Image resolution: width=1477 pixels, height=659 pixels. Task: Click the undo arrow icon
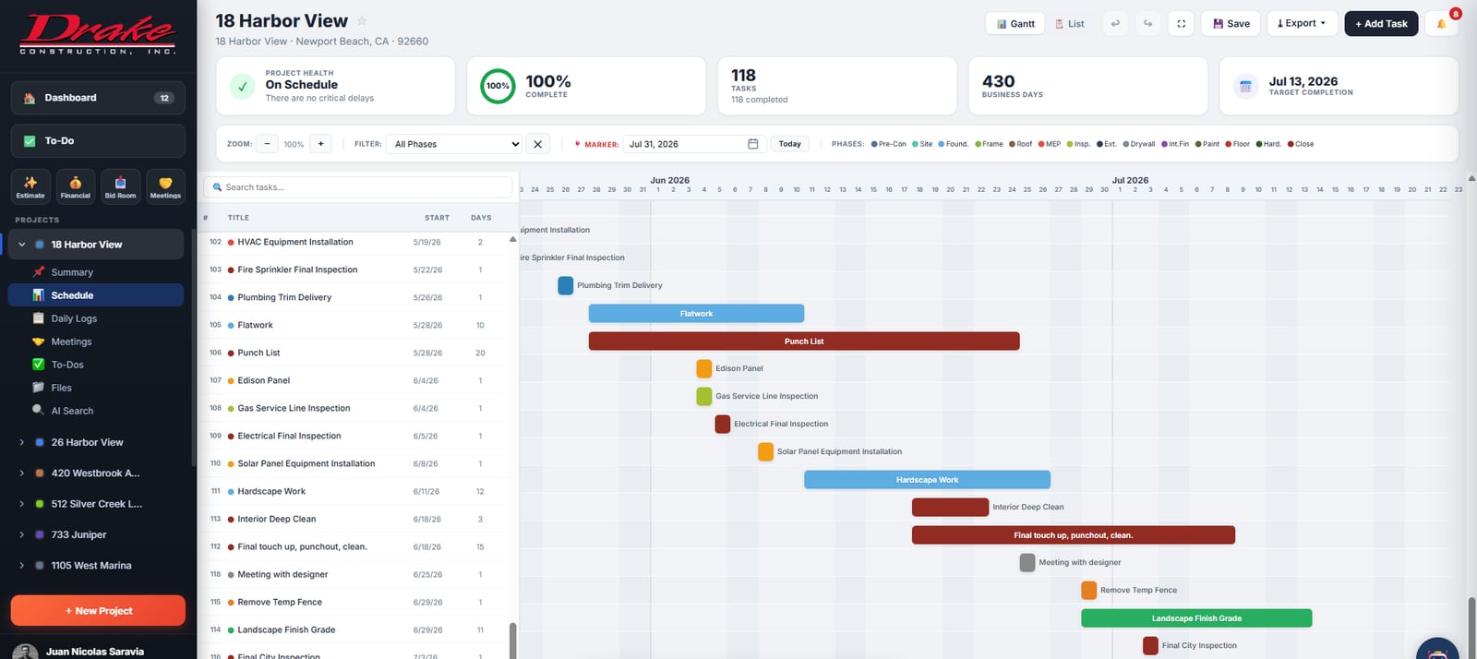1115,24
